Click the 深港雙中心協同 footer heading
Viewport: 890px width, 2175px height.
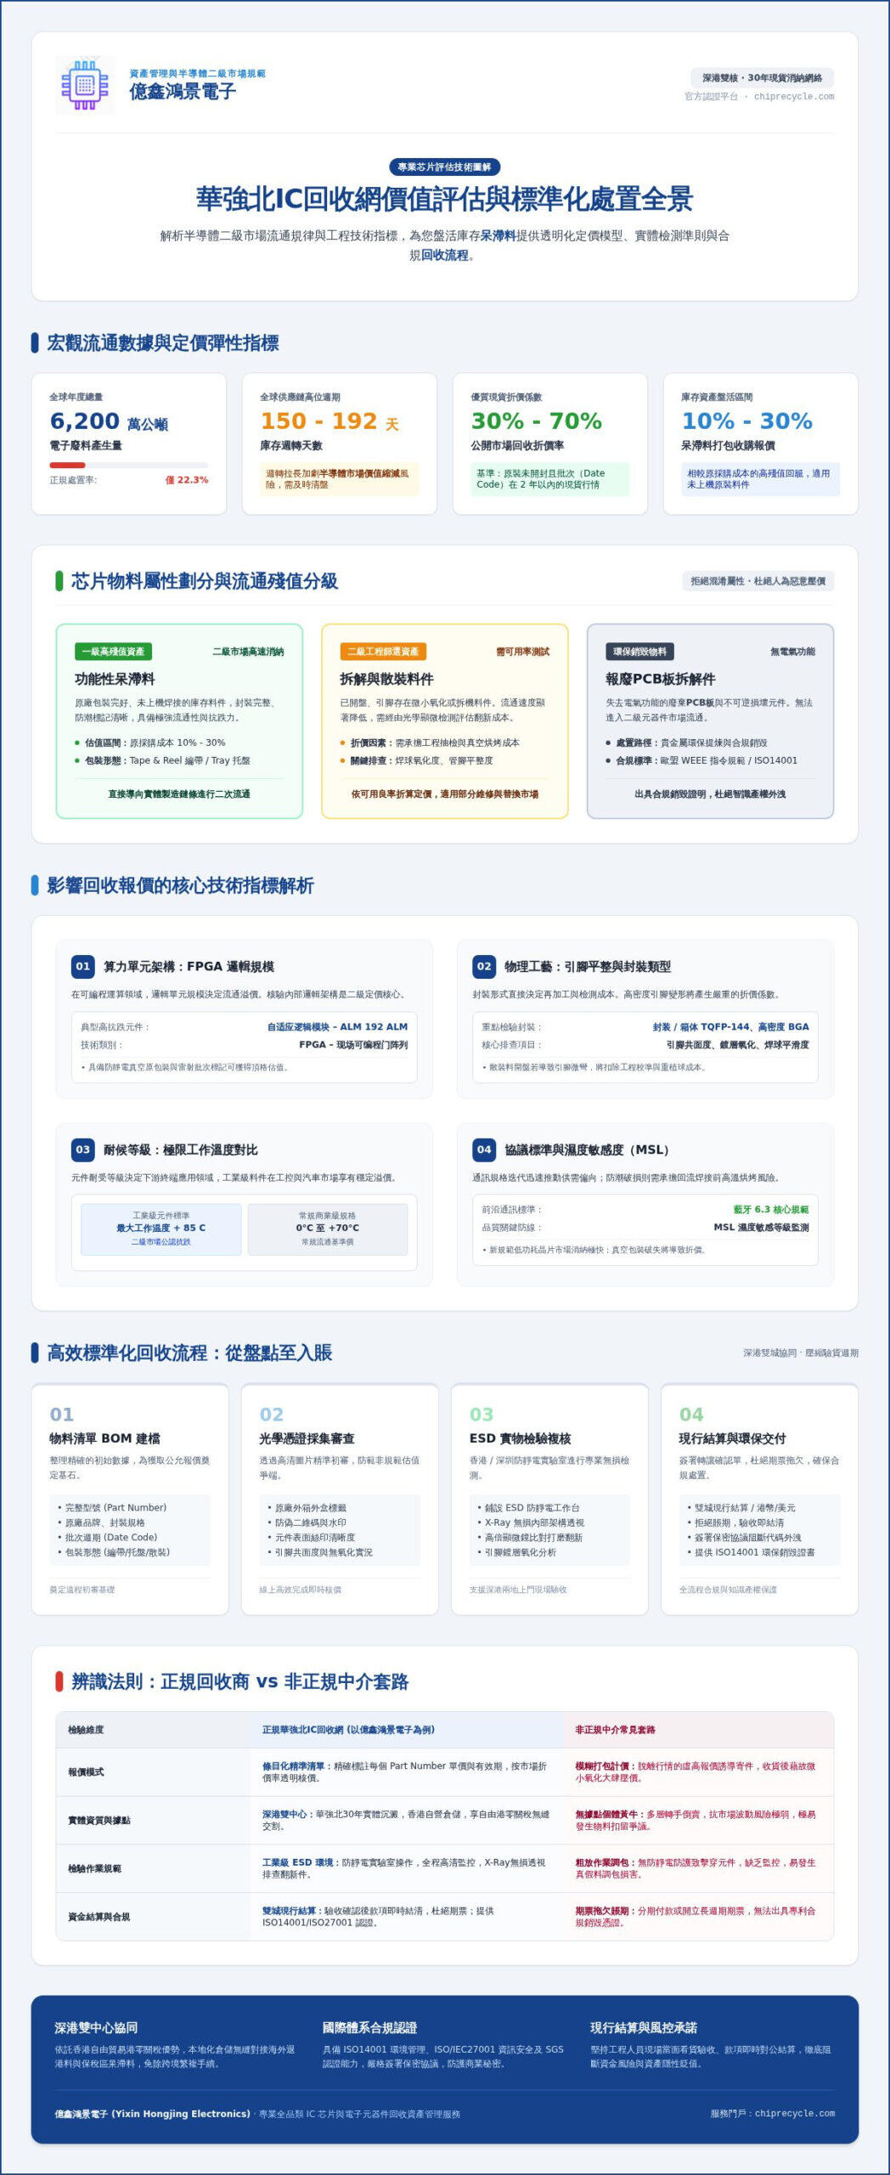(x=96, y=2028)
